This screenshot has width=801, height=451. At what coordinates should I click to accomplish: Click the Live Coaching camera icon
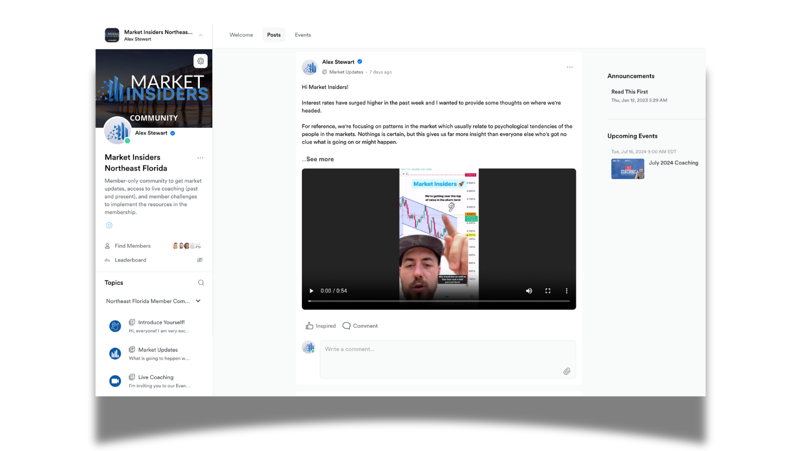[115, 381]
